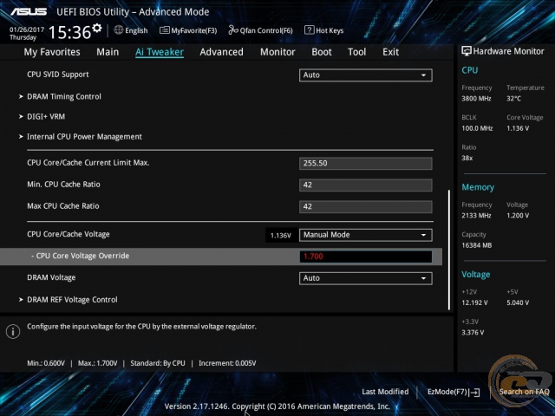Screen dimensions: 555x416
Task: Click Last Modified button
Action: point(385,392)
